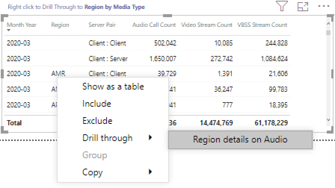Click the Audio Call Count column header
Screen dimensions: 335x188
click(x=154, y=25)
